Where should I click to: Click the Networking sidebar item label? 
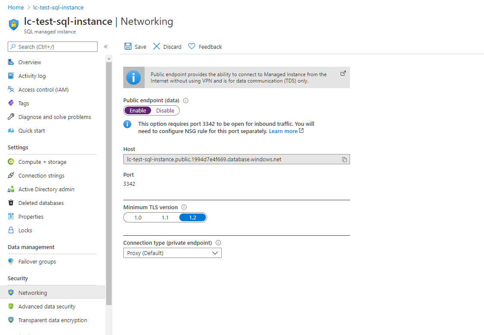(x=33, y=293)
